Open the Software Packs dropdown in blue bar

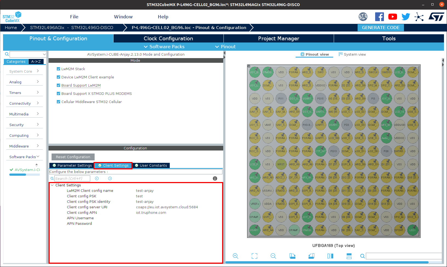point(164,47)
